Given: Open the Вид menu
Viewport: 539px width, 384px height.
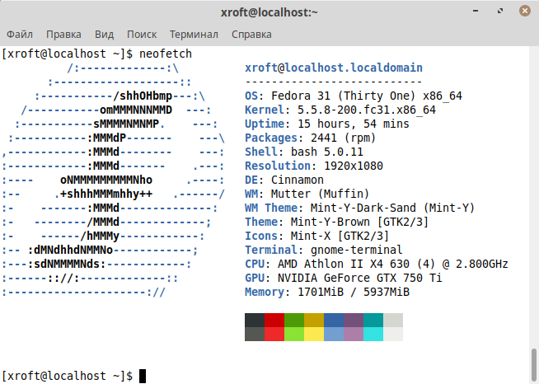Looking at the screenshot, I should [x=104, y=35].
